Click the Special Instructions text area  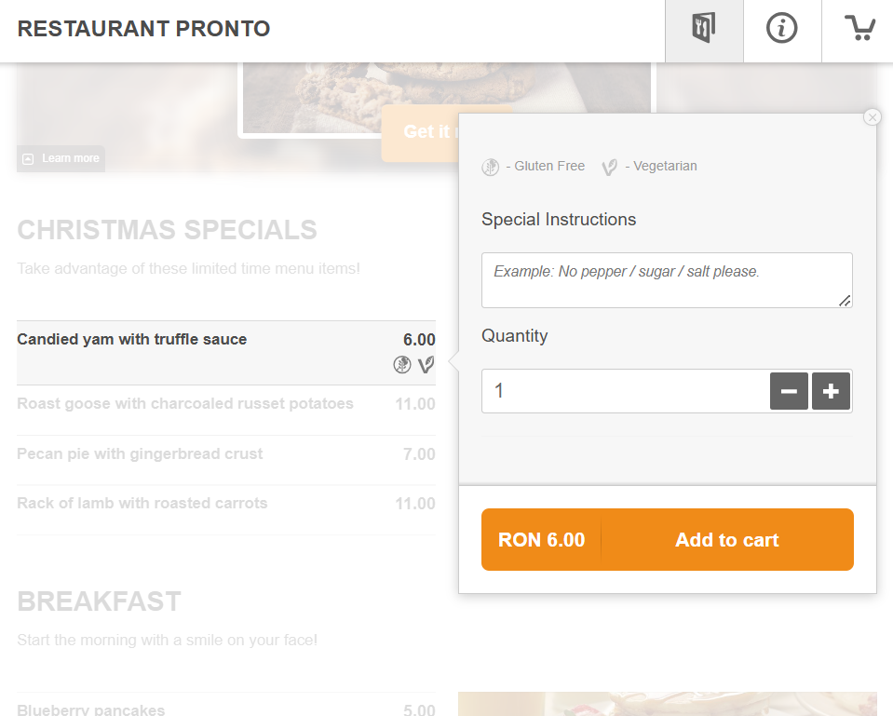(667, 279)
